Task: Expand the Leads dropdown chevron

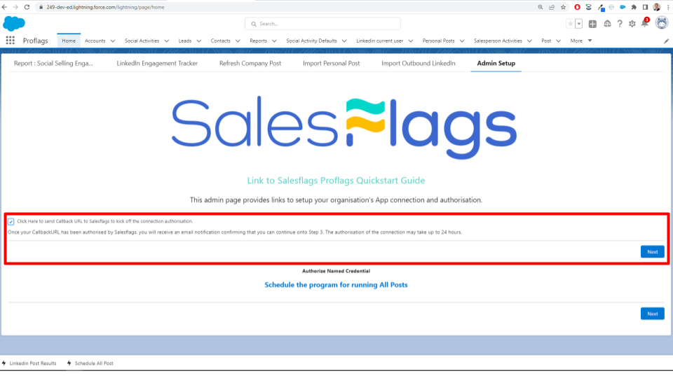Action: tap(198, 41)
